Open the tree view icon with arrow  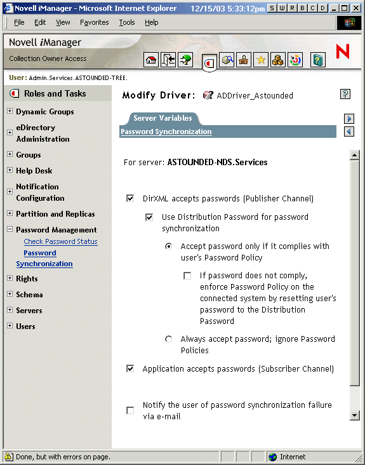point(185,60)
